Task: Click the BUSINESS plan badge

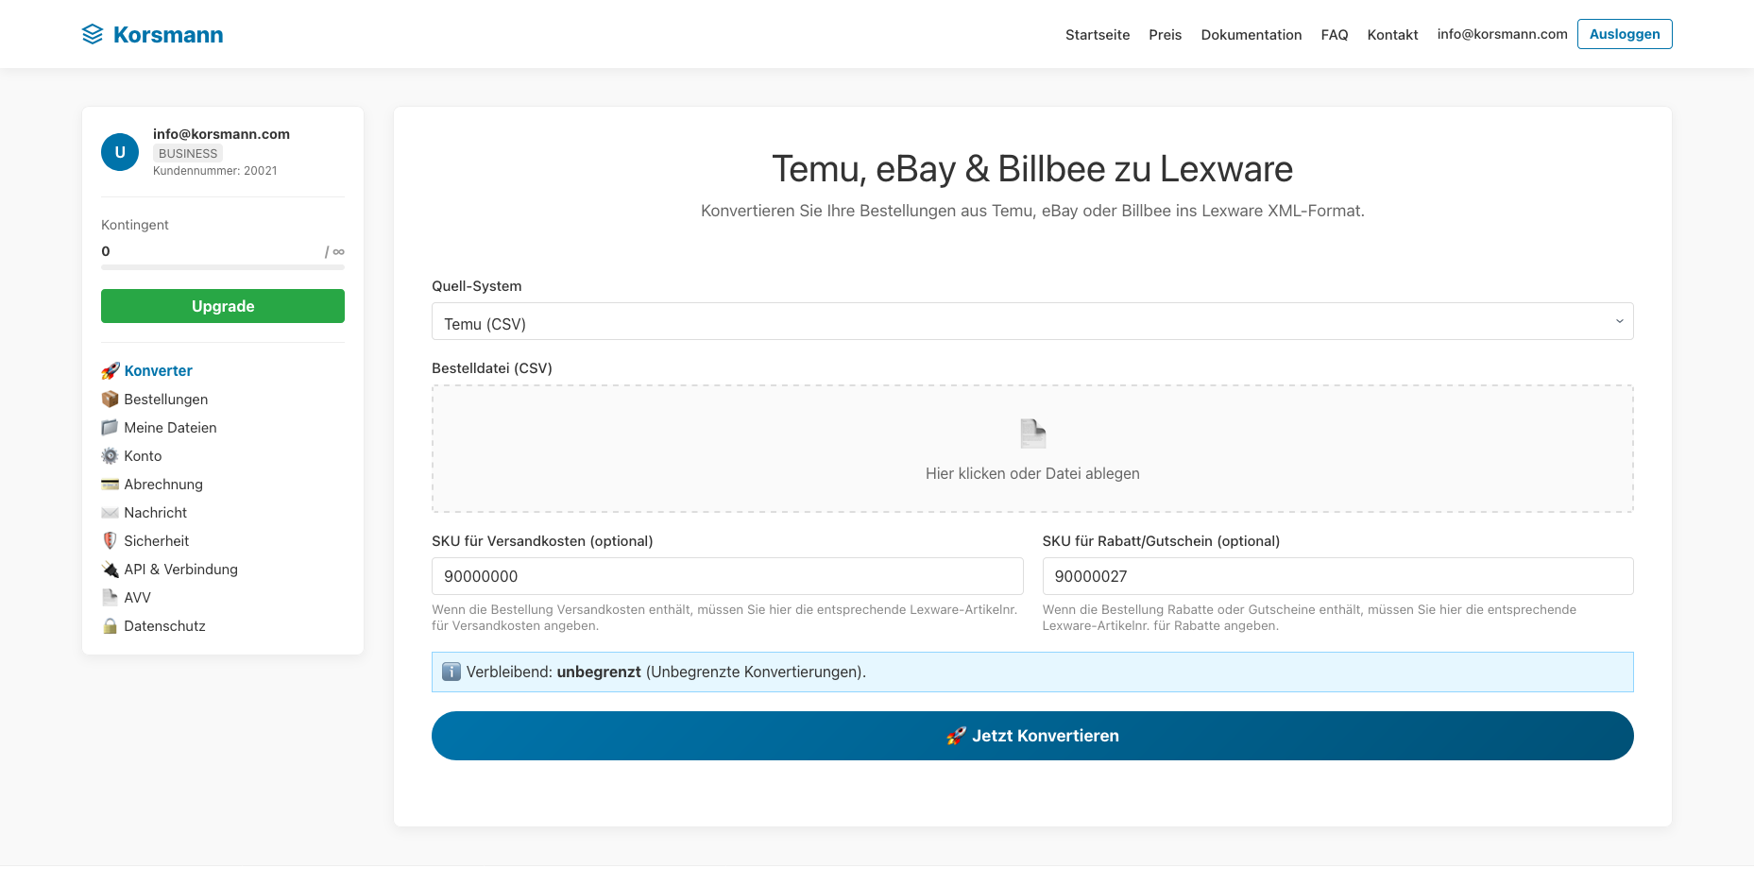Action: click(x=188, y=153)
